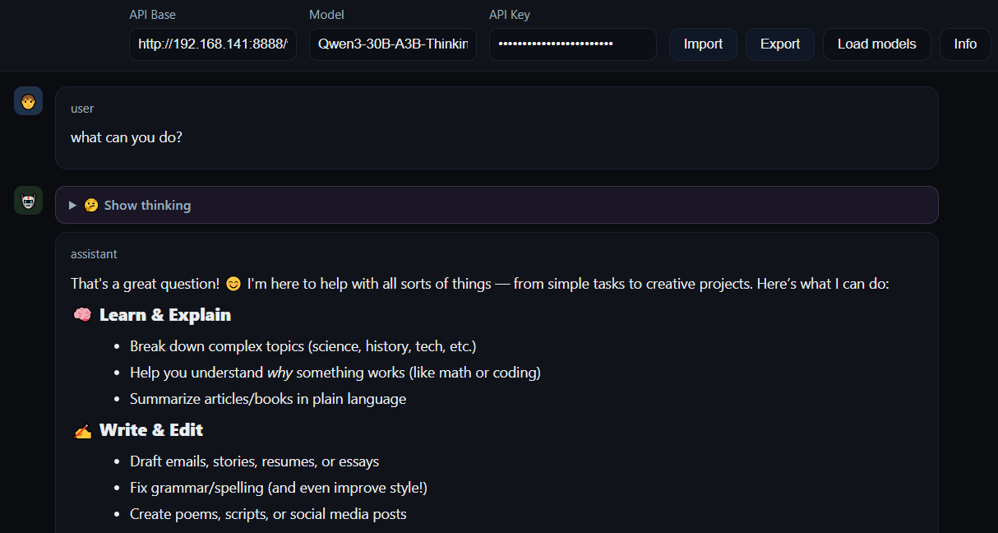
Task: Open the Info panel
Action: click(x=964, y=44)
